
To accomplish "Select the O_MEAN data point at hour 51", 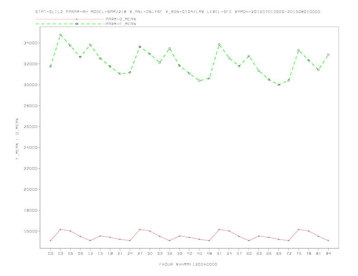I will point(219,230).
